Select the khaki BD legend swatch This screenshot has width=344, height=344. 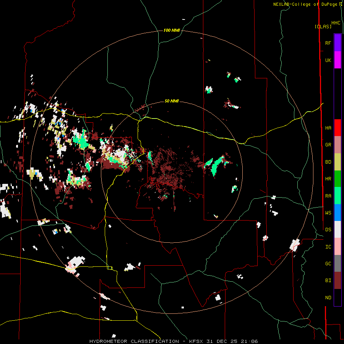338,162
